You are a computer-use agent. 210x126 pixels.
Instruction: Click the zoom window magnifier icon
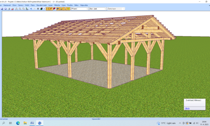click(x=24, y=9)
